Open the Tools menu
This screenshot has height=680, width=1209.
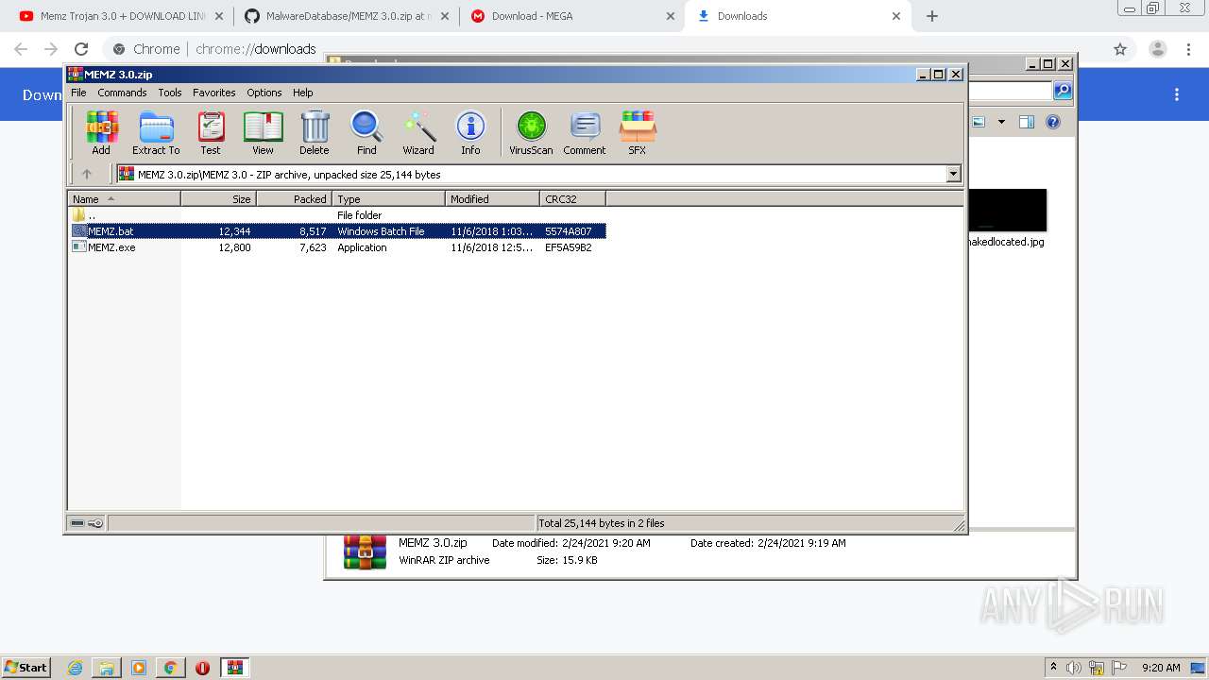tap(170, 93)
